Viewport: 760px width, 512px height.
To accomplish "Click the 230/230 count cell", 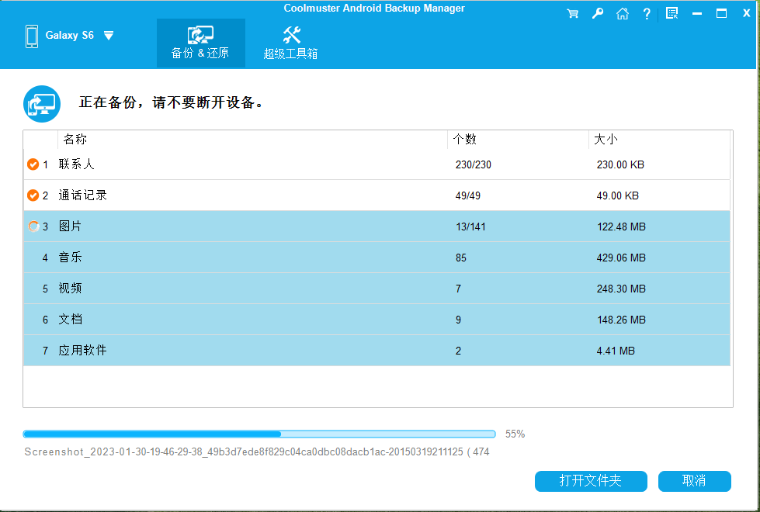I will pyautogui.click(x=473, y=164).
